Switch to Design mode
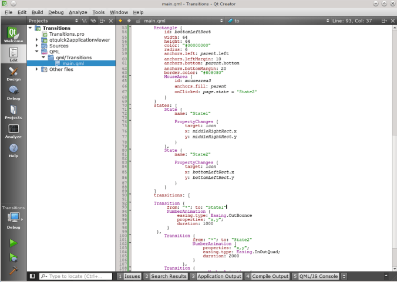 tap(13, 72)
